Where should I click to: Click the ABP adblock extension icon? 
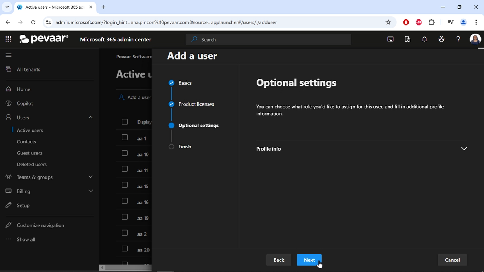(419, 22)
